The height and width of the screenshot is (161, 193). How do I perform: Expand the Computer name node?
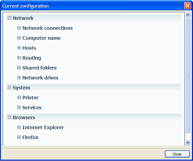19,38
